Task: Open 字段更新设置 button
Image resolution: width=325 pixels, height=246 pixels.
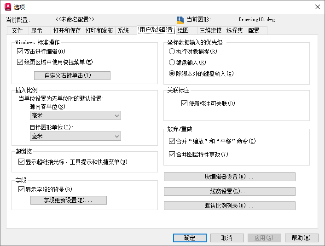Action: click(x=69, y=200)
